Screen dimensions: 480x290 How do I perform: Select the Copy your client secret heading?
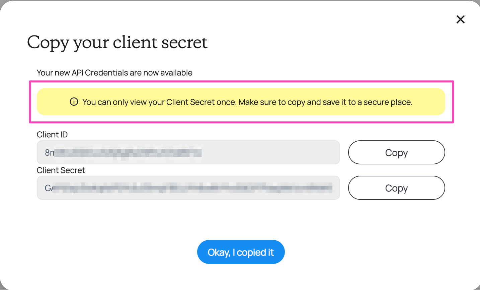pos(117,42)
